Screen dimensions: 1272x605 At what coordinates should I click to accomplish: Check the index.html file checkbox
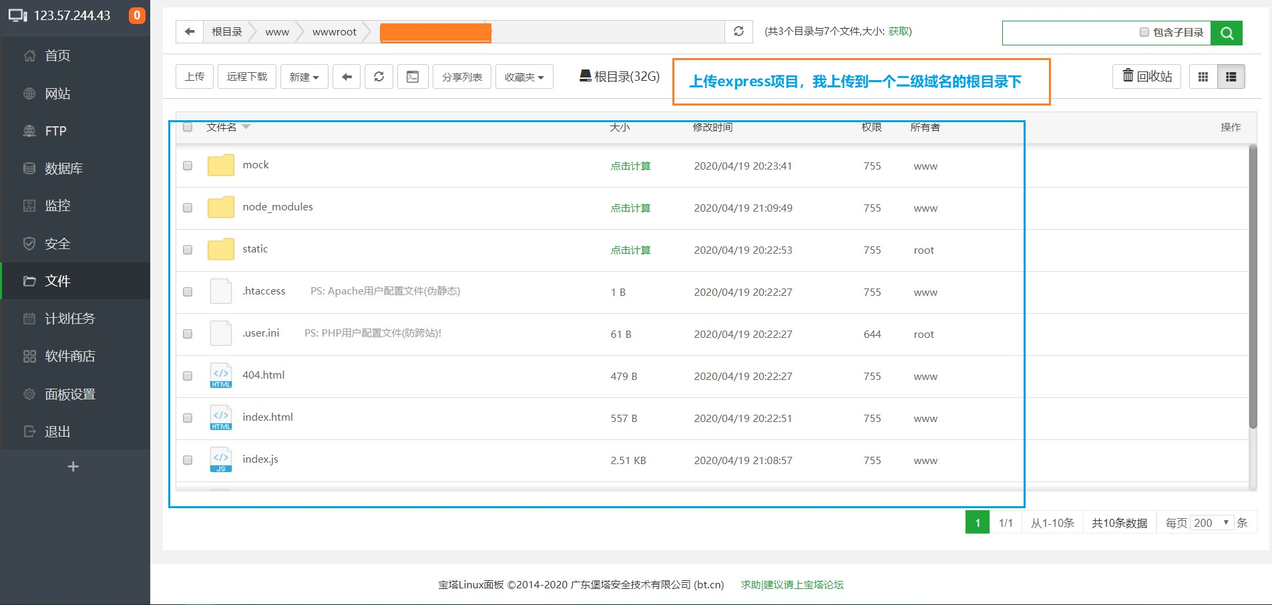(x=188, y=418)
